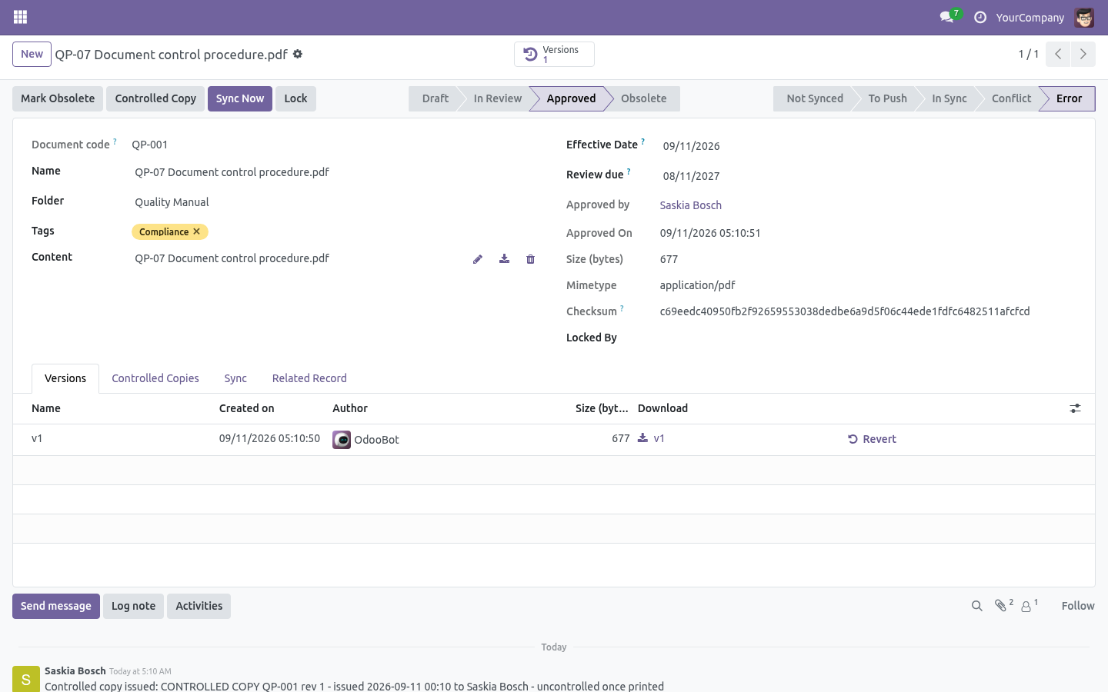Set the status to Draft
1108x692 pixels.
coord(435,98)
